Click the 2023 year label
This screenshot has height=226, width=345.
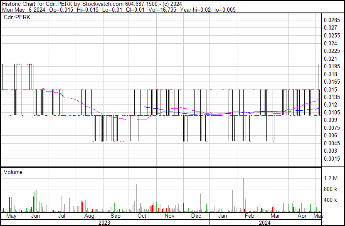click(x=104, y=223)
